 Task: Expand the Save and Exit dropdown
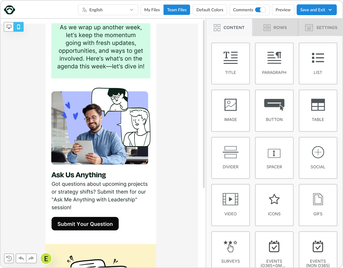330,10
